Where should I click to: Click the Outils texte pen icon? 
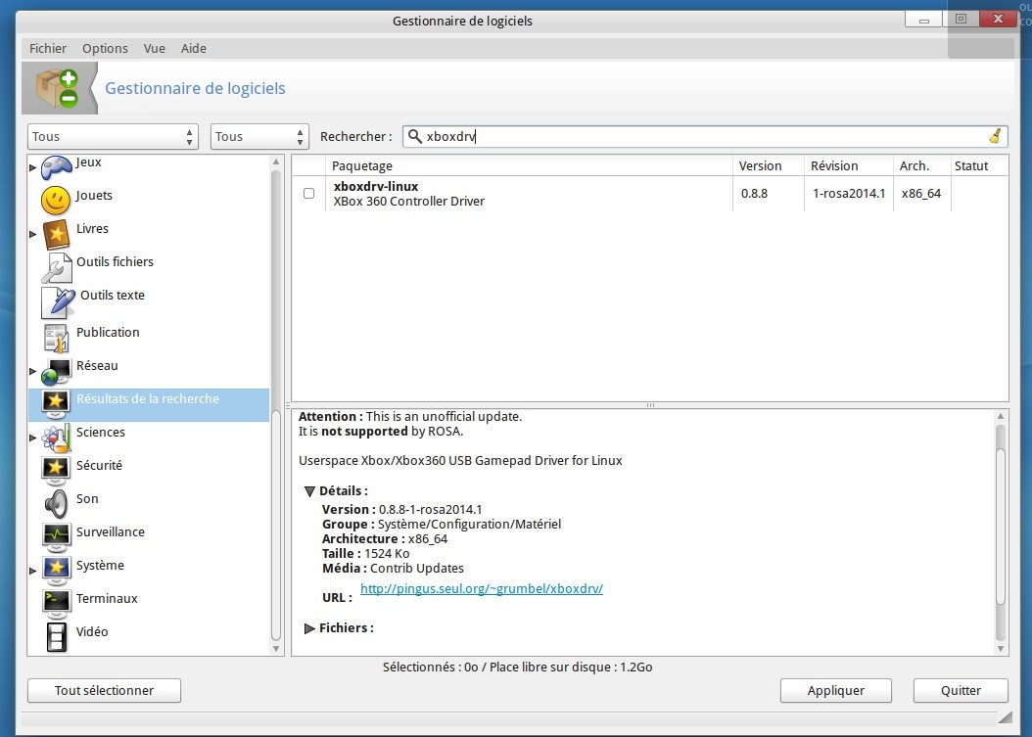[58, 302]
